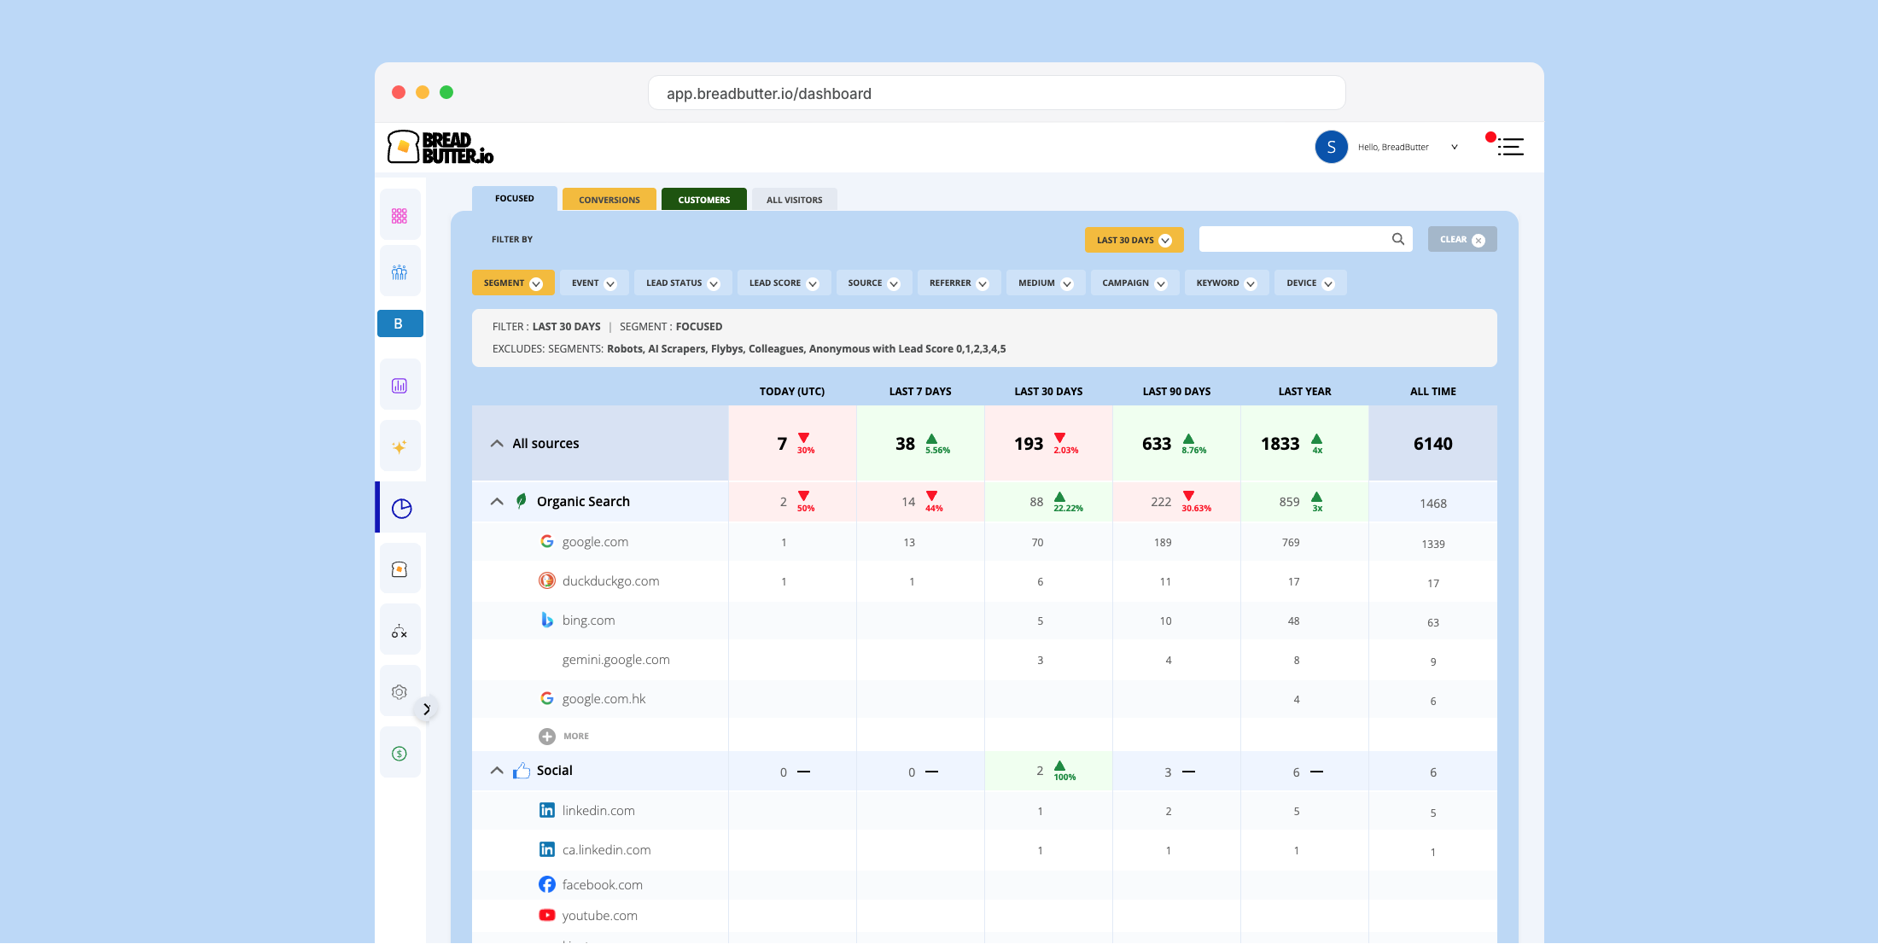Screen dimensions: 1878x944
Task: Open the Lead Score filter dropdown
Action: (783, 283)
